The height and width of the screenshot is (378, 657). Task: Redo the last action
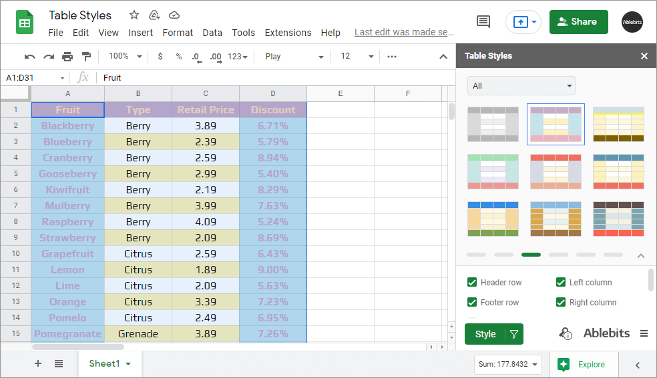49,57
